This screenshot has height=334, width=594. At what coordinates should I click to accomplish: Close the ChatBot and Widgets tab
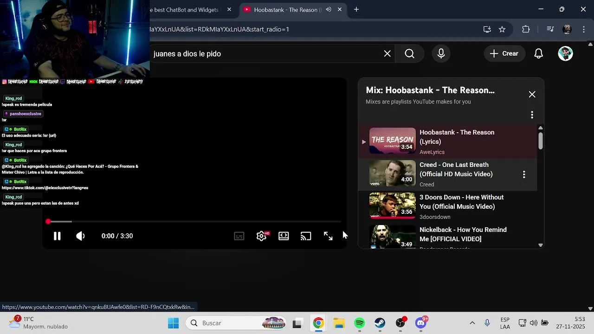tap(229, 10)
